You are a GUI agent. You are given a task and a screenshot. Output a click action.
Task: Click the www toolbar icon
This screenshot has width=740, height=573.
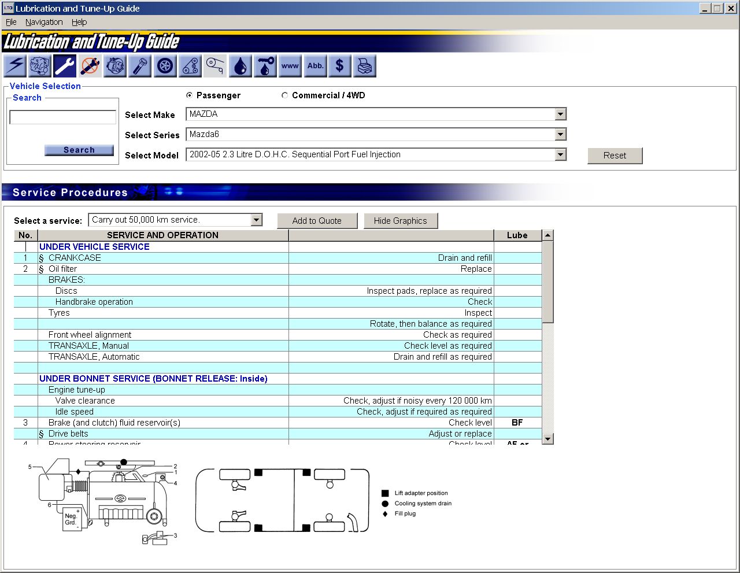click(x=290, y=66)
